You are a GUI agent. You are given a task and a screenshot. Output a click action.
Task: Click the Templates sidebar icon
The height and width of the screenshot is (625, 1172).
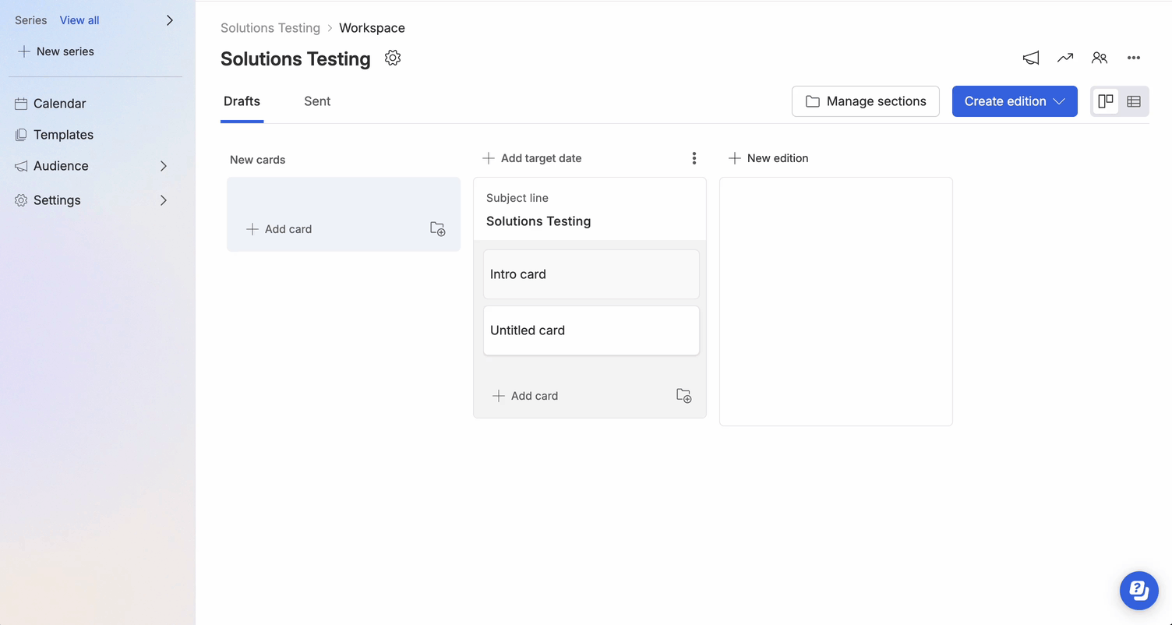[21, 135]
